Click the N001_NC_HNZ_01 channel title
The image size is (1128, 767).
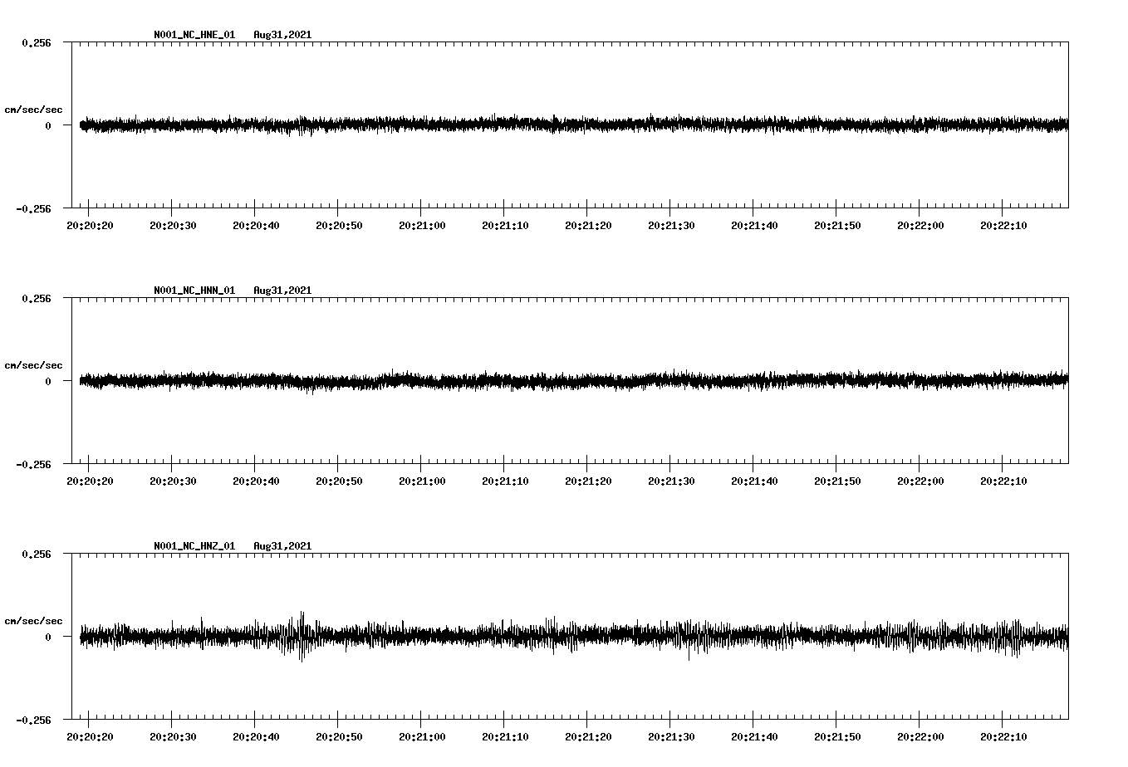click(x=194, y=546)
